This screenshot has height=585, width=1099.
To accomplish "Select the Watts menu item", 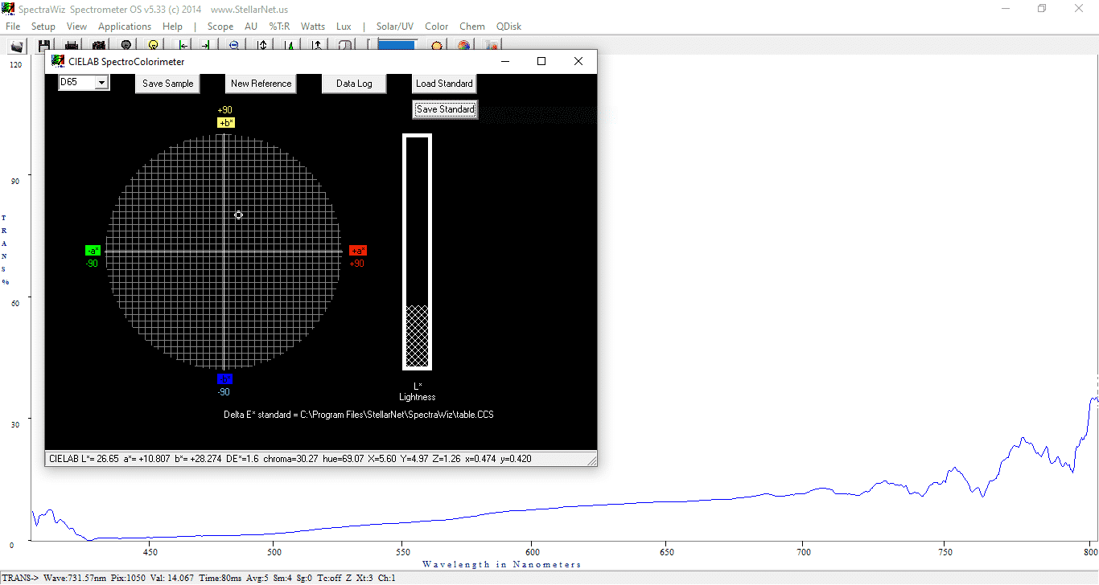I will 313,27.
